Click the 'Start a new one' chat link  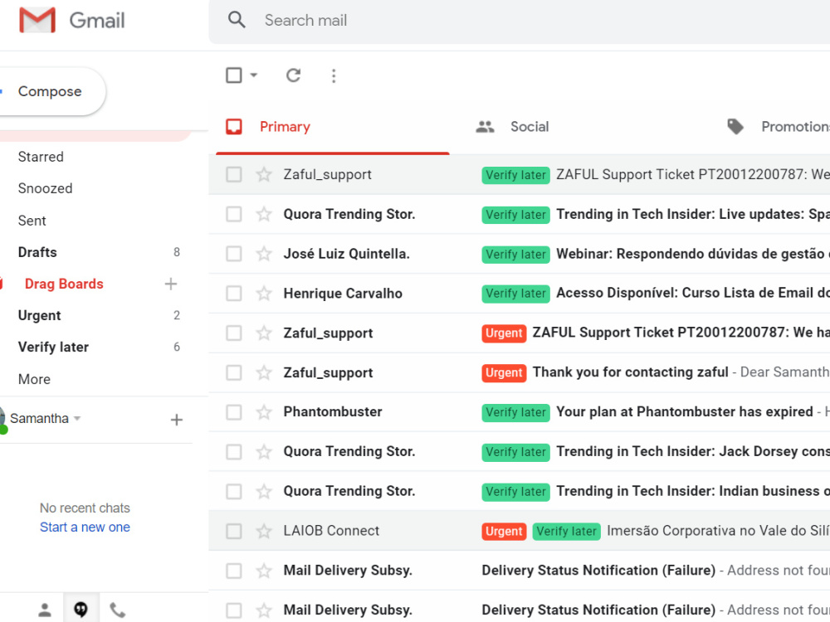click(85, 527)
